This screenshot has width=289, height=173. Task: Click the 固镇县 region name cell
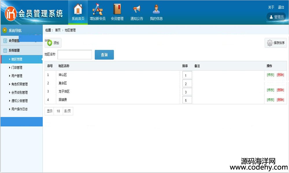pyautogui.click(x=63, y=99)
